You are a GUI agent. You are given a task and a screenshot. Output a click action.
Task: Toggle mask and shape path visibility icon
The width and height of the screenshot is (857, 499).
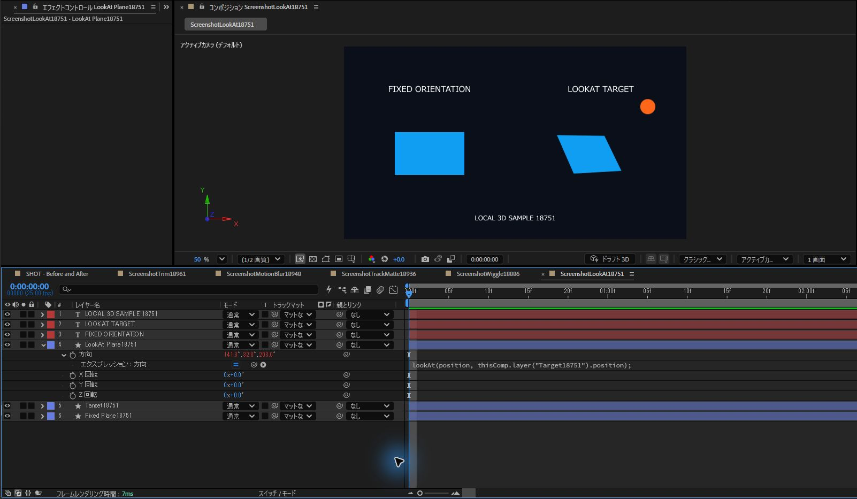click(326, 259)
